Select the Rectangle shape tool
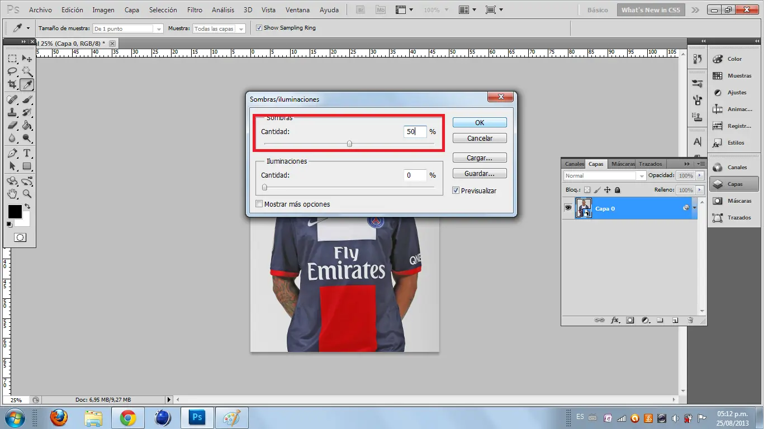 [x=27, y=166]
